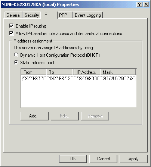Image resolution: width=151 pixels, height=167 pixels.
Task: Switch to the General tab
Action: coord(13,15)
